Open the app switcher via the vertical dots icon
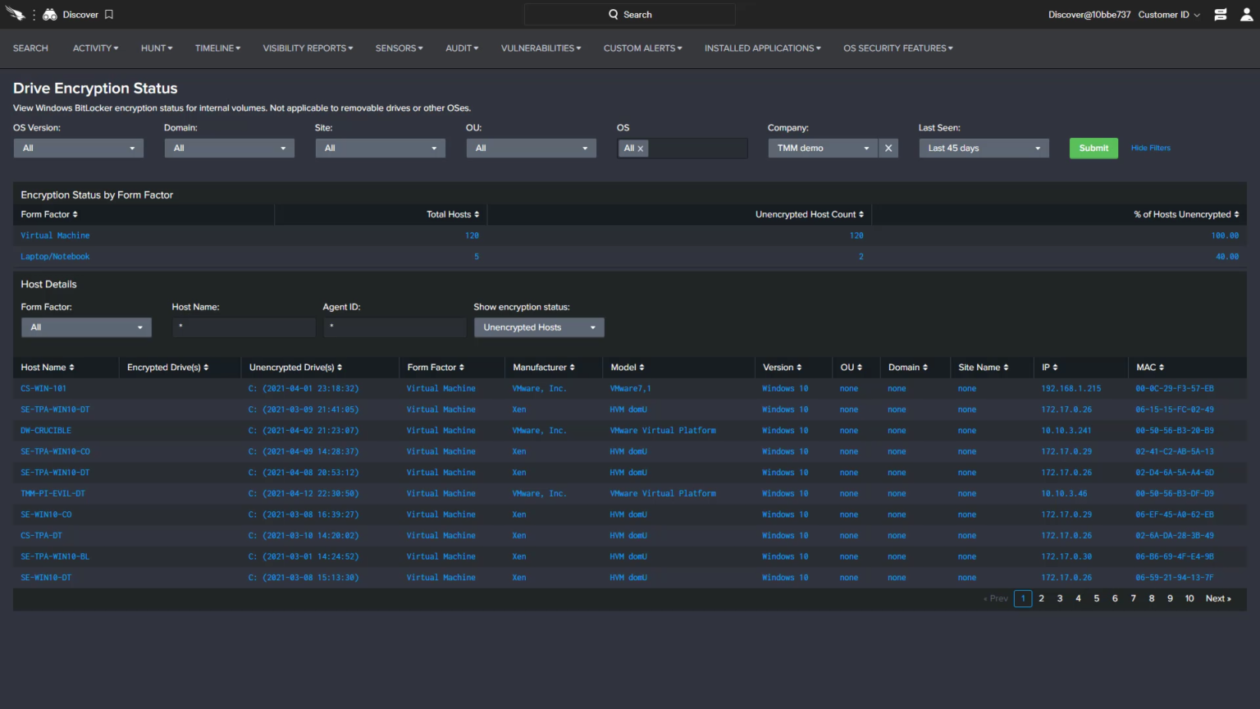 coord(34,13)
